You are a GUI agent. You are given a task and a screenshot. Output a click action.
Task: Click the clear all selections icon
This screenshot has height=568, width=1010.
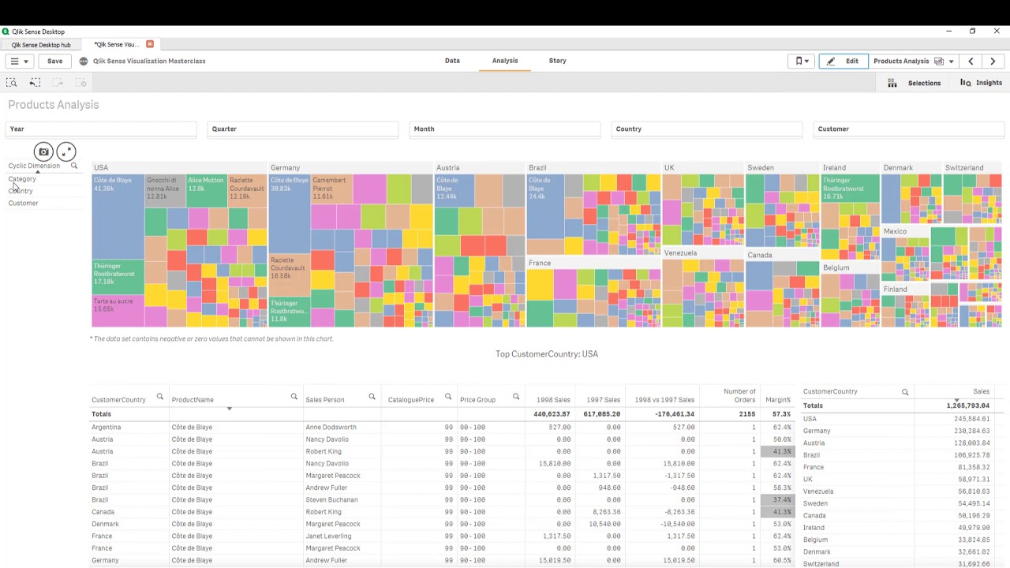pos(81,83)
